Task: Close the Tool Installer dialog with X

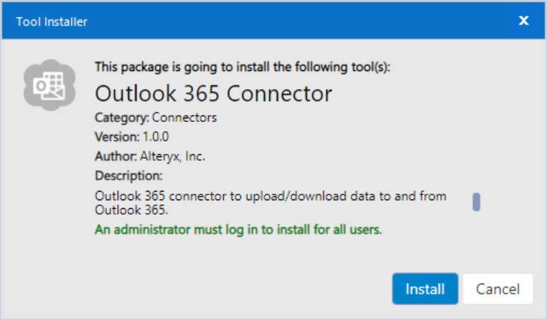Action: 523,21
